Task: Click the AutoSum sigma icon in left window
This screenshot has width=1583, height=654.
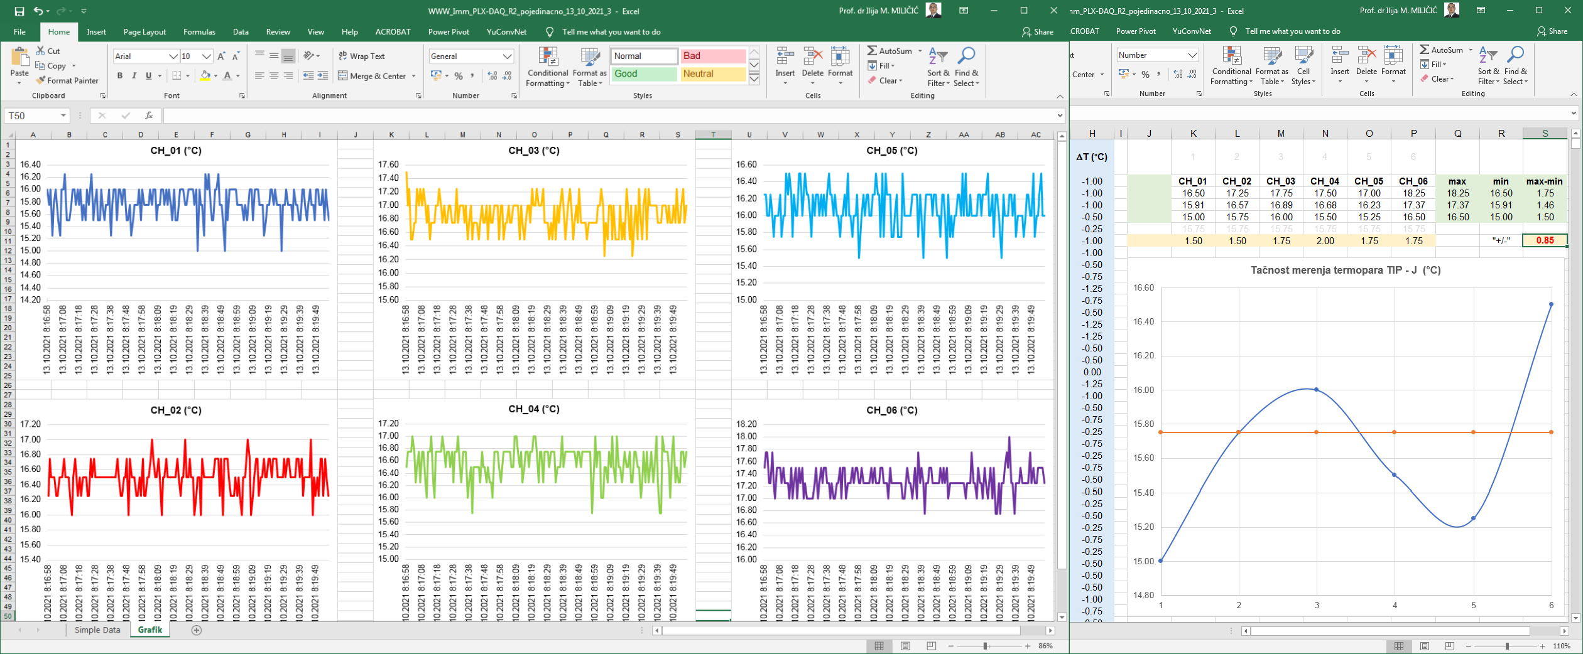Action: 872,51
